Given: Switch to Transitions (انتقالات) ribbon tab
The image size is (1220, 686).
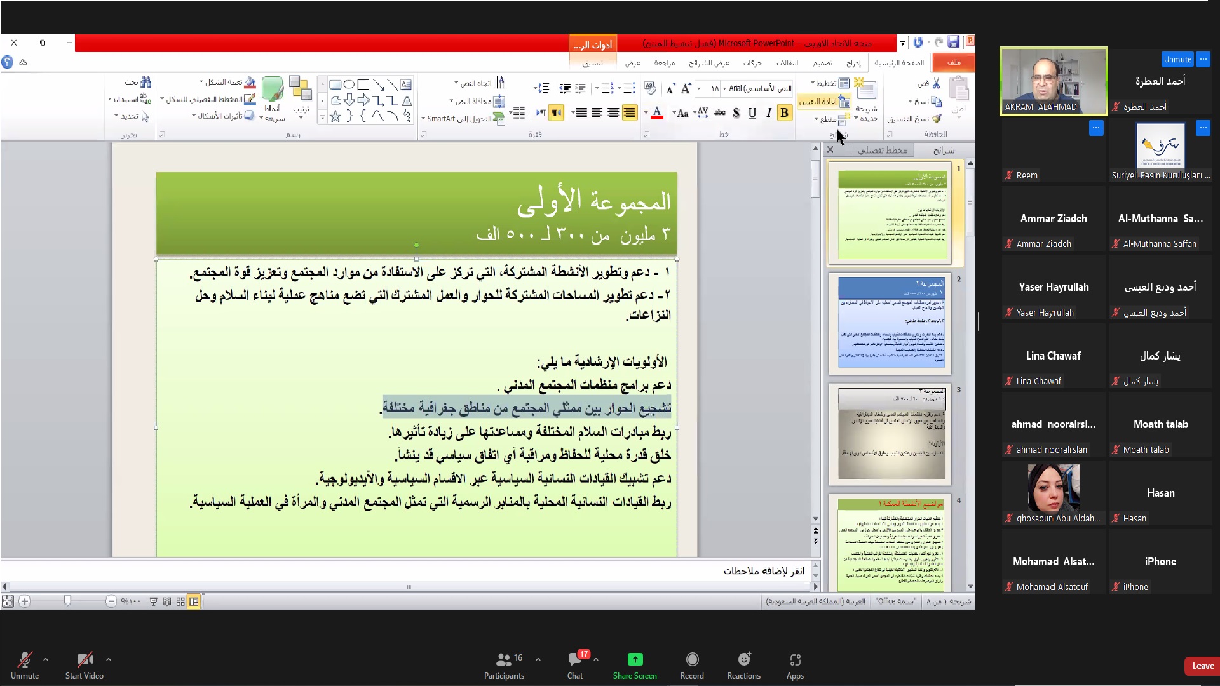Looking at the screenshot, I should [787, 63].
